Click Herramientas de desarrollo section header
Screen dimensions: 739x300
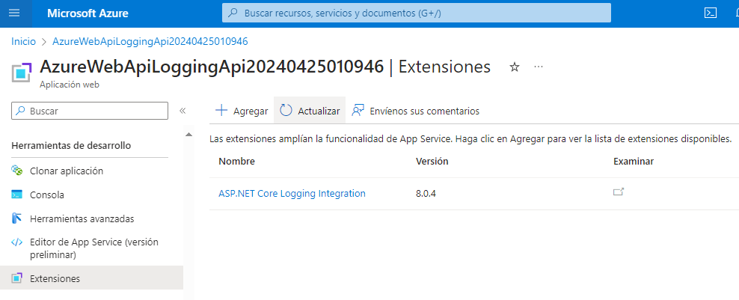click(71, 145)
